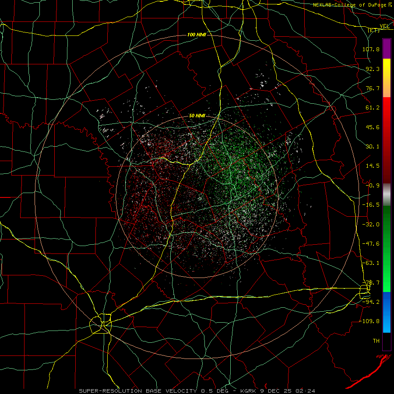Select the -0.9 velocity scale value
394x394 pixels.
373,186
